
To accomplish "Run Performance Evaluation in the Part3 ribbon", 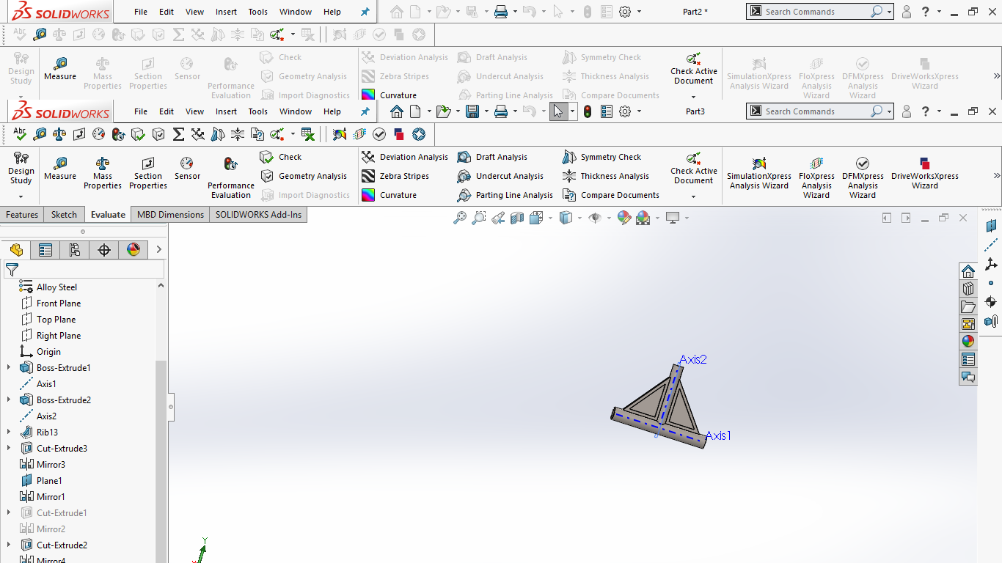I will pos(231,177).
